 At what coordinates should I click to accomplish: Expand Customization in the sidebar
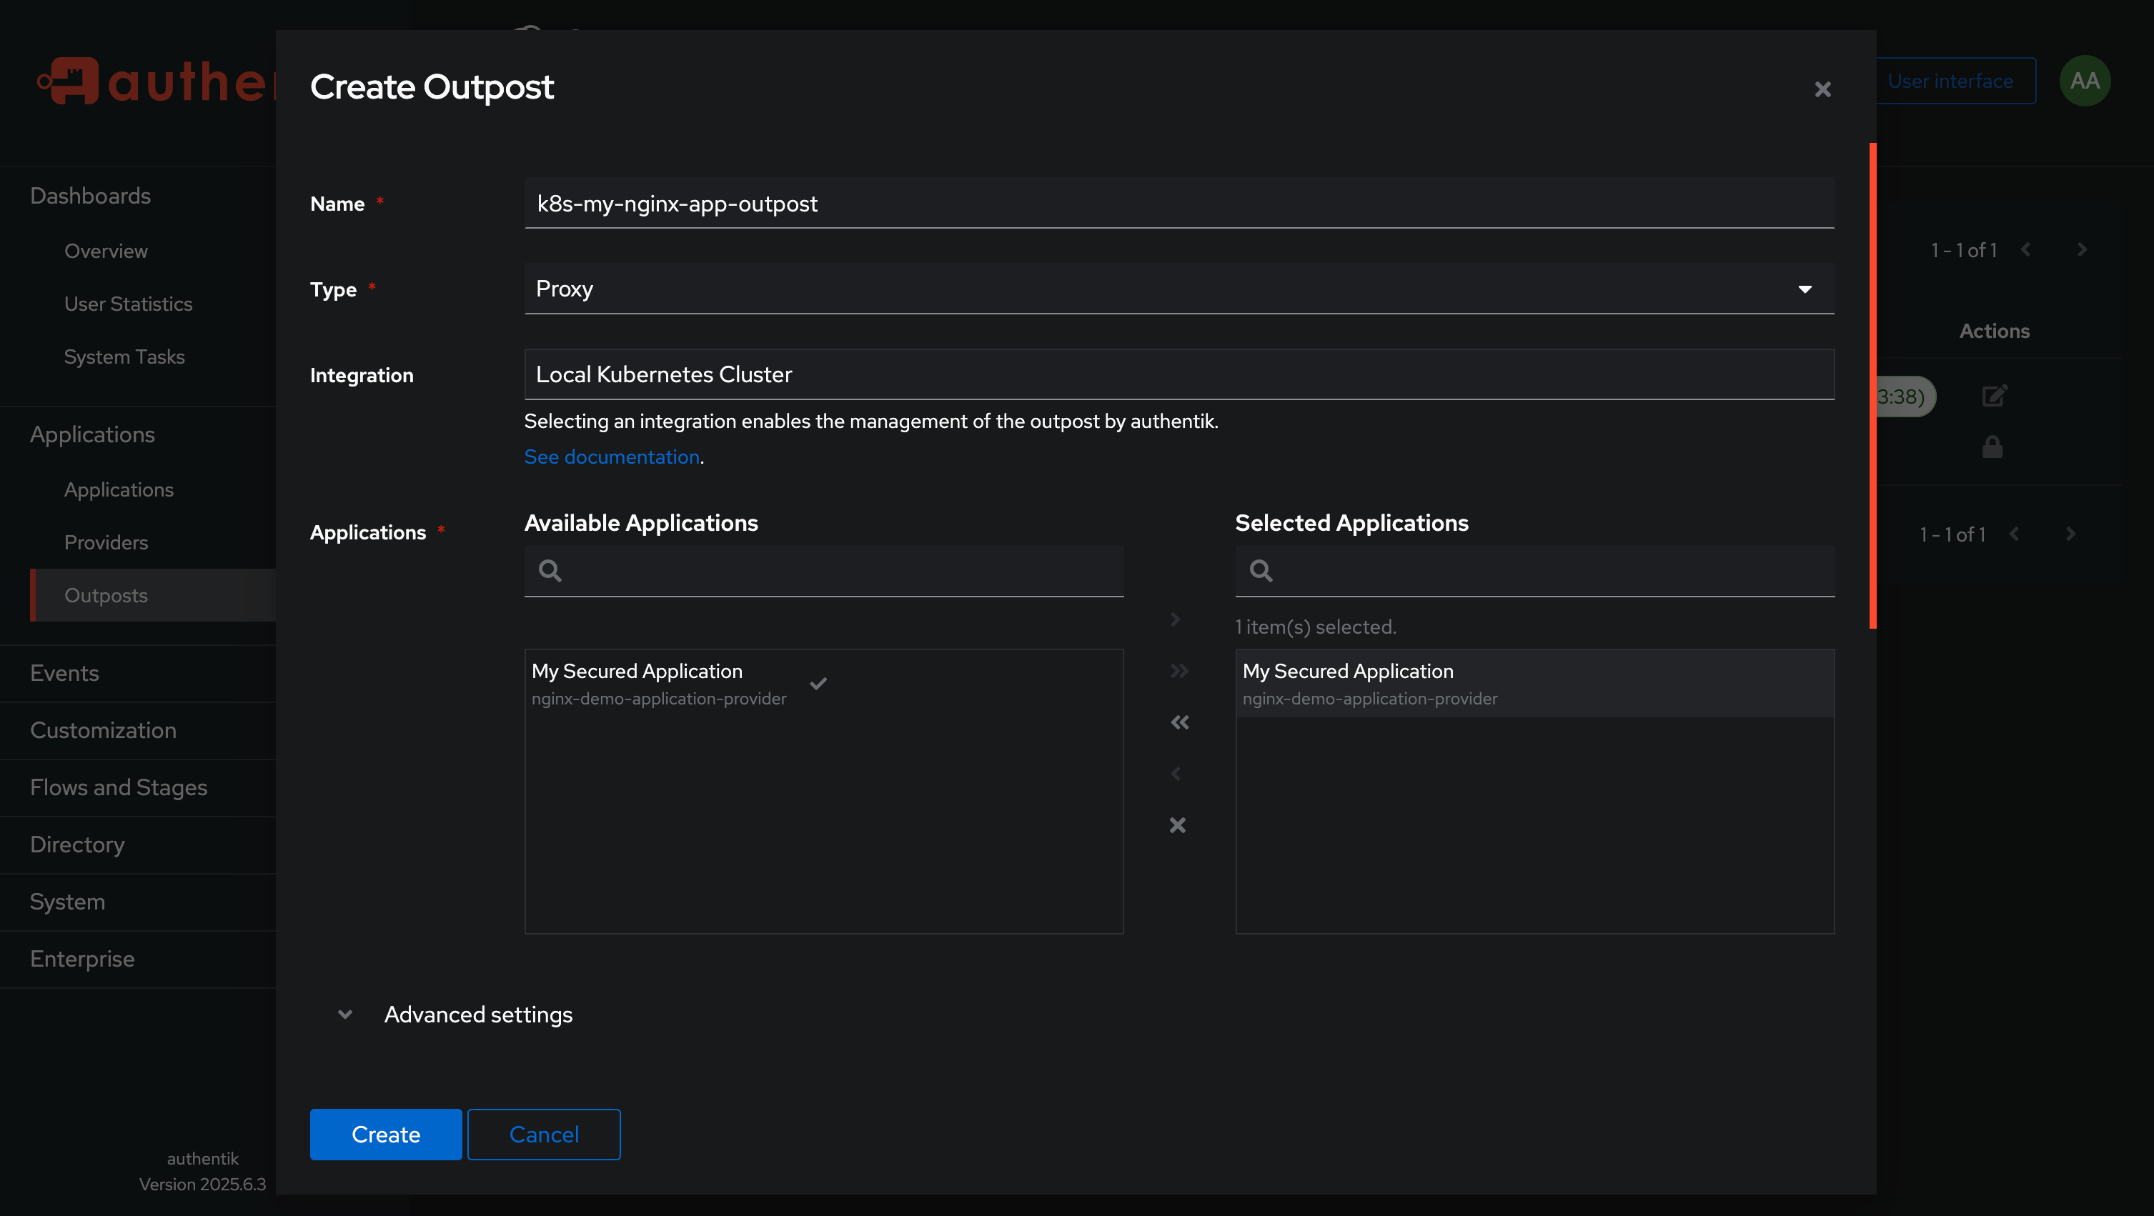tap(103, 730)
